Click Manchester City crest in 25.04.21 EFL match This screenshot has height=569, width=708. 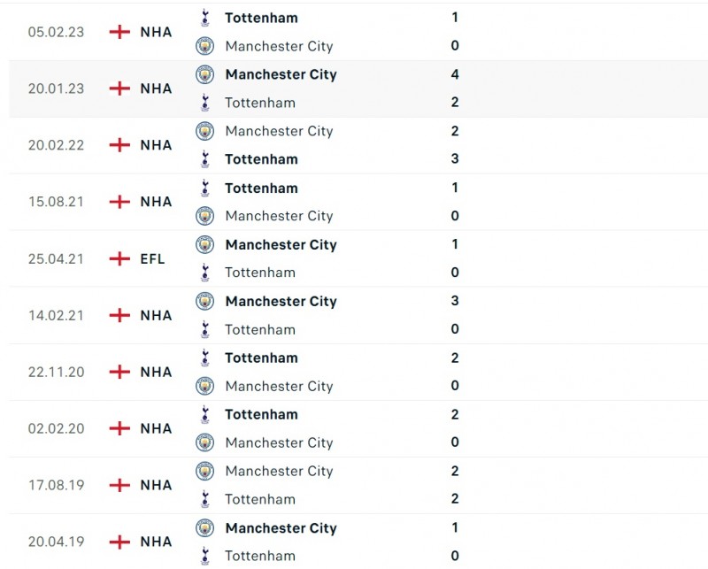click(204, 244)
